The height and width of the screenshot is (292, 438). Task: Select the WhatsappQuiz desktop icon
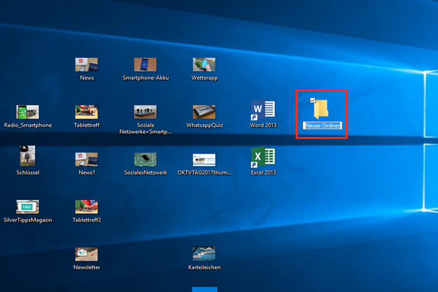point(204,112)
